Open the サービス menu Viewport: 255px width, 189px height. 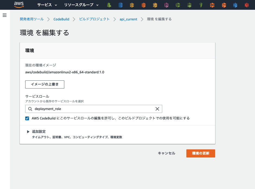pos(45,5)
